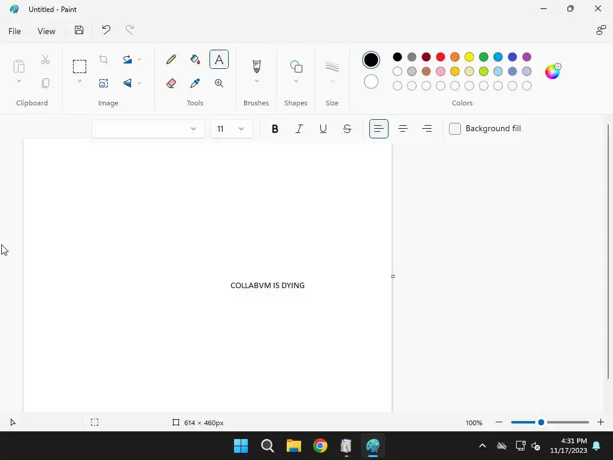This screenshot has width=613, height=460.
Task: Show hidden system tray icons
Action: pyautogui.click(x=482, y=446)
